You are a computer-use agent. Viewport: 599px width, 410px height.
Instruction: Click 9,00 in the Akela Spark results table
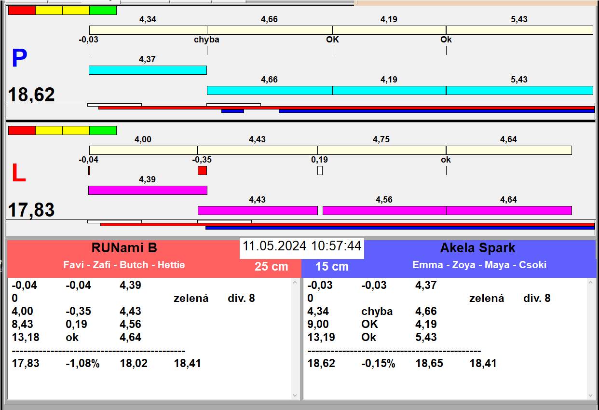point(318,324)
